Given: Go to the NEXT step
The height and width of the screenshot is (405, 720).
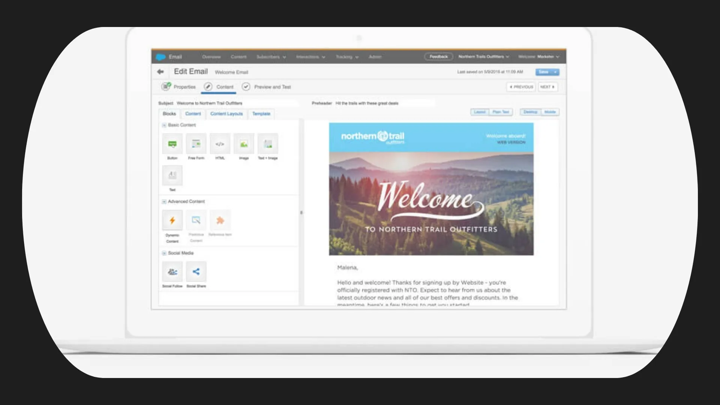Looking at the screenshot, I should point(547,87).
